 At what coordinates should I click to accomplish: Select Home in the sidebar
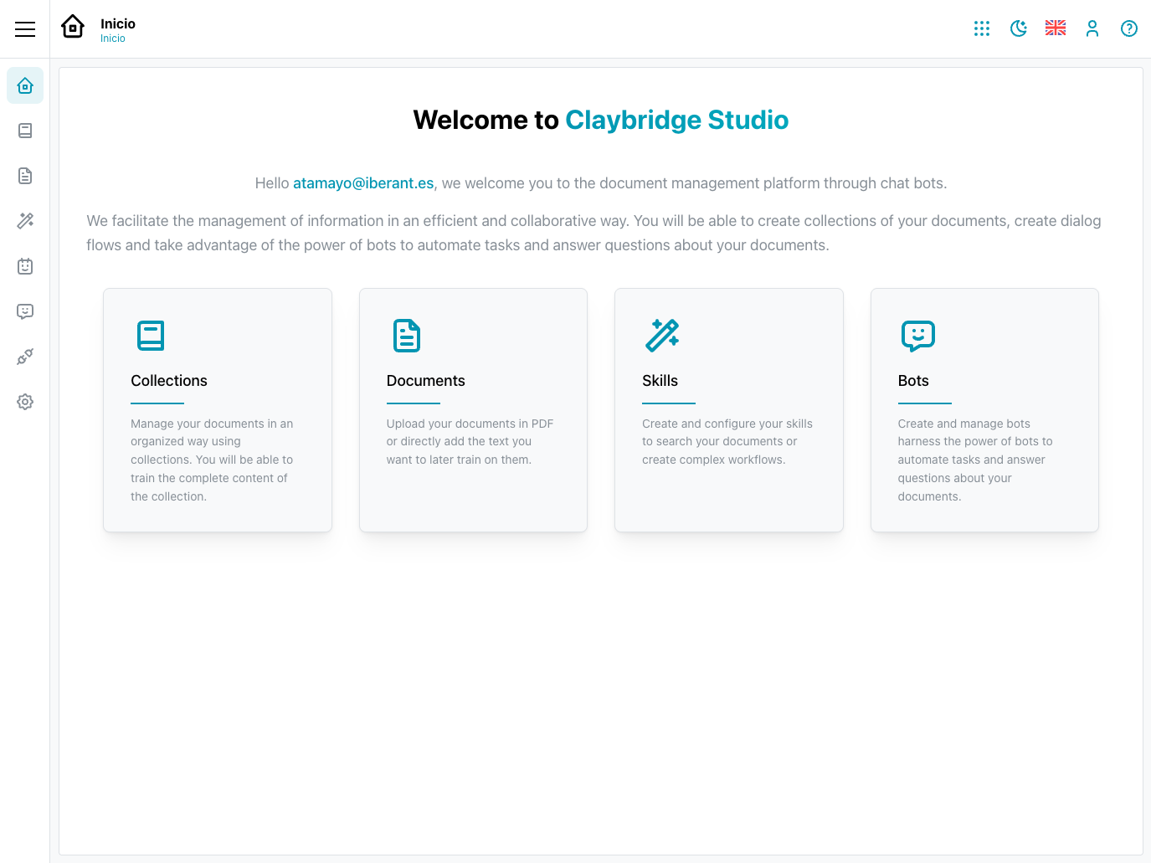click(25, 85)
